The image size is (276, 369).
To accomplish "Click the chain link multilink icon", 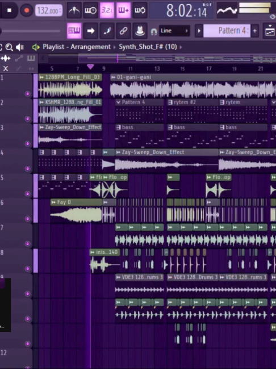I will 123,31.
